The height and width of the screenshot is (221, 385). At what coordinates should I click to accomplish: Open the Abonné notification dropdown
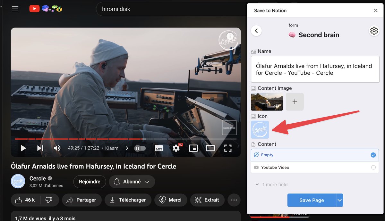[x=147, y=181]
